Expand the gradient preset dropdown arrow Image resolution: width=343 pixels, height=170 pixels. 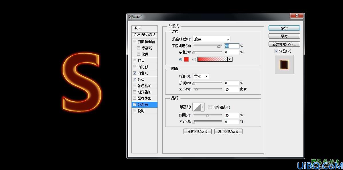click(x=230, y=59)
